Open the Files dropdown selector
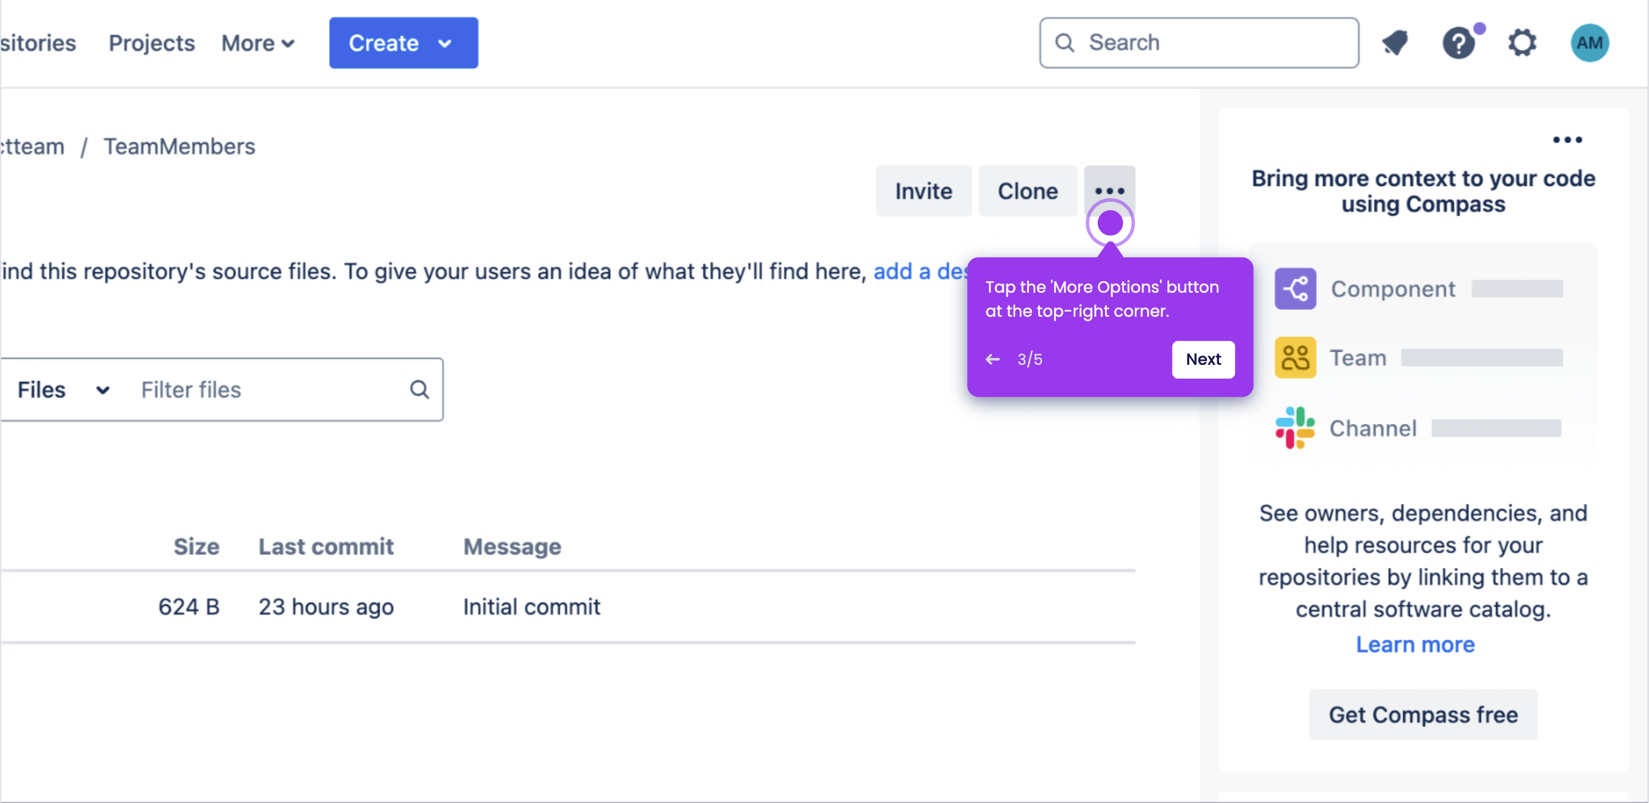1649x803 pixels. tap(63, 389)
